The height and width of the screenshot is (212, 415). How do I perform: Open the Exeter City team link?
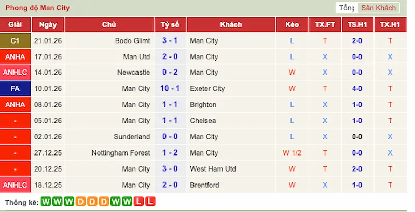[208, 89]
